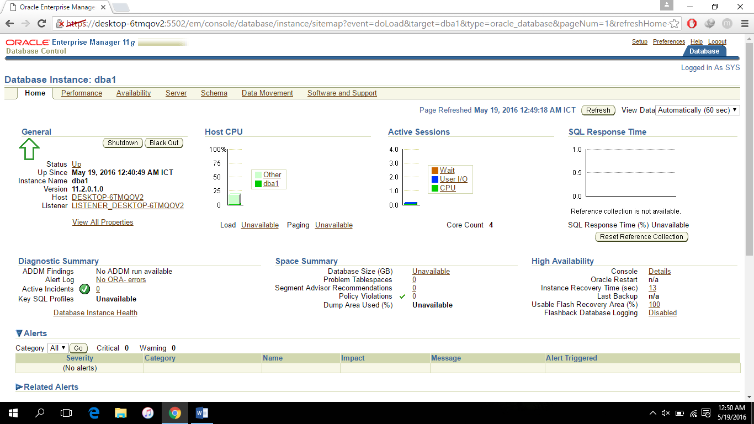Click the volume icon in system tray

(x=666, y=413)
